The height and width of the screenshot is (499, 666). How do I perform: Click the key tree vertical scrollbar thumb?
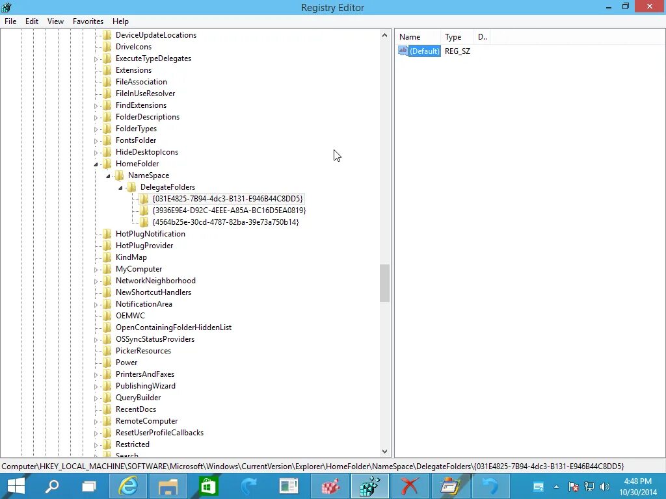pos(384,283)
